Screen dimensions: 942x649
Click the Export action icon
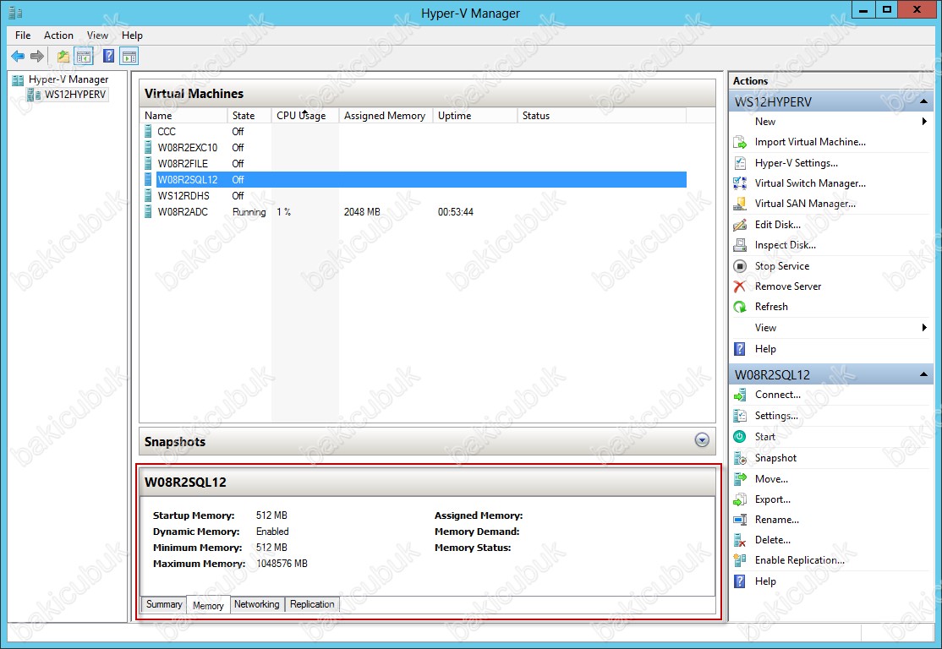coord(740,499)
